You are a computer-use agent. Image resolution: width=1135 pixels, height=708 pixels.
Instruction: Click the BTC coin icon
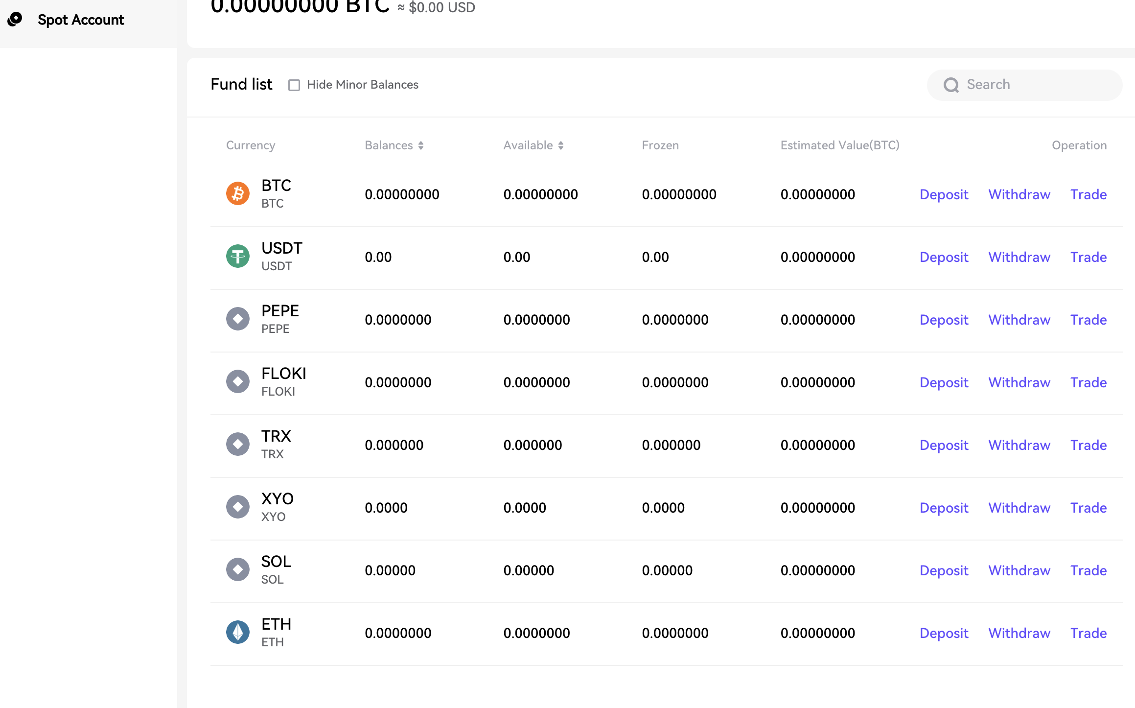(238, 194)
